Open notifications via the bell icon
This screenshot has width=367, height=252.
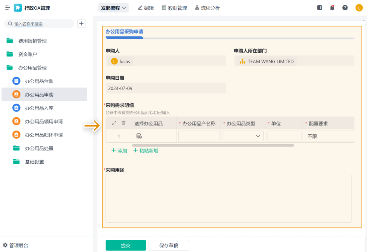[332, 7]
